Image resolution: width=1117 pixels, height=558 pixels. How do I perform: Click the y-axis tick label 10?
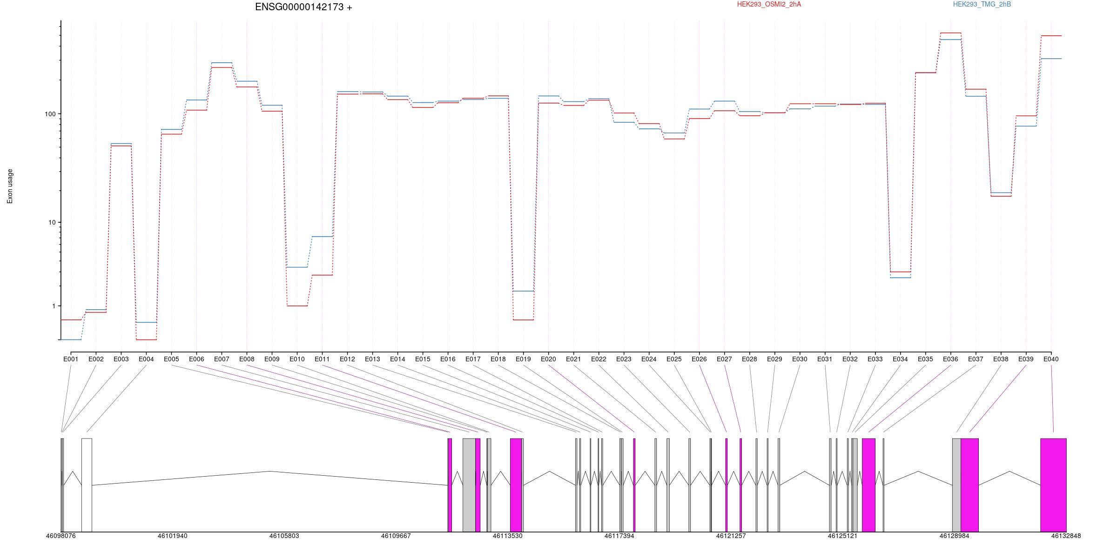pos(52,222)
